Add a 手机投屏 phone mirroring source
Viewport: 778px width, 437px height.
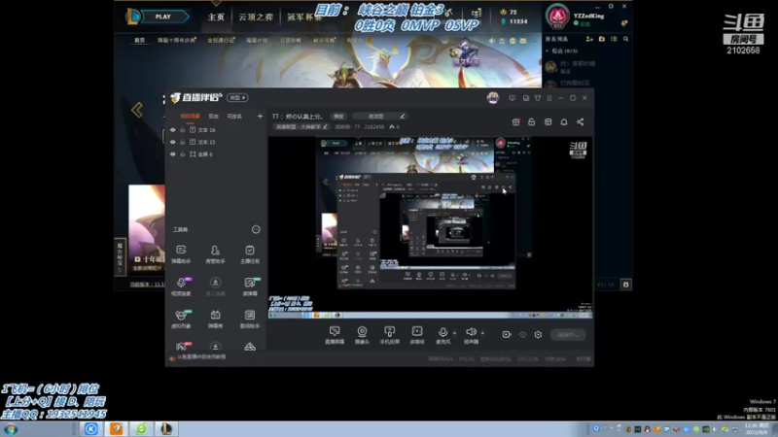point(390,335)
